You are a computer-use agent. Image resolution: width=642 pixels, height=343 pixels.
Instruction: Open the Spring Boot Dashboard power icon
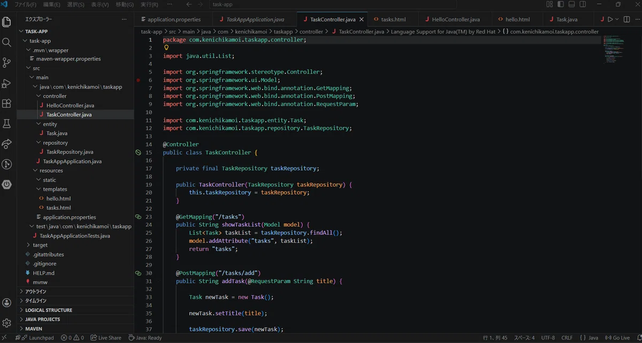pos(7,184)
